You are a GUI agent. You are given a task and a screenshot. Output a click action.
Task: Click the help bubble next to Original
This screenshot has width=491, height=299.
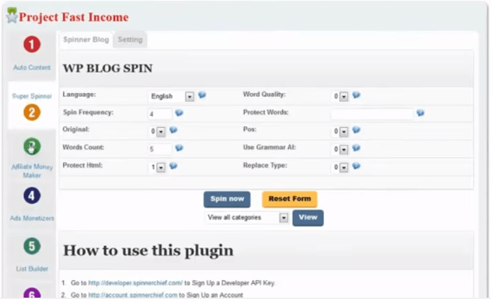174,130
